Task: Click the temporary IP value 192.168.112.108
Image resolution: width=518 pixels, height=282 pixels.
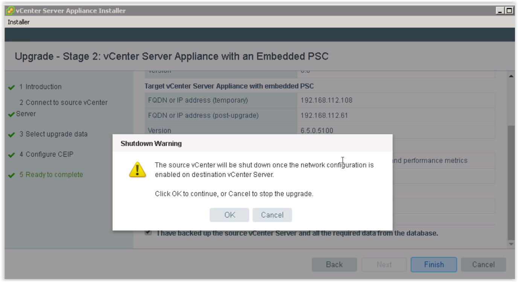Action: coord(326,100)
